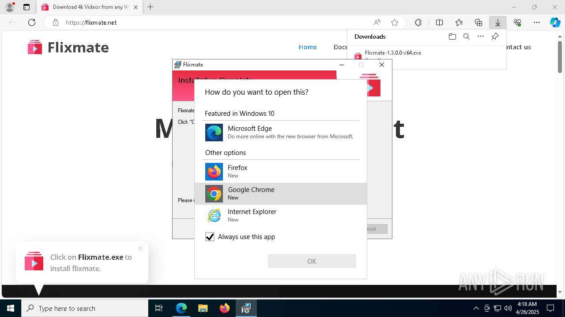View site information lock icon
The image size is (565, 317).
pos(55,22)
